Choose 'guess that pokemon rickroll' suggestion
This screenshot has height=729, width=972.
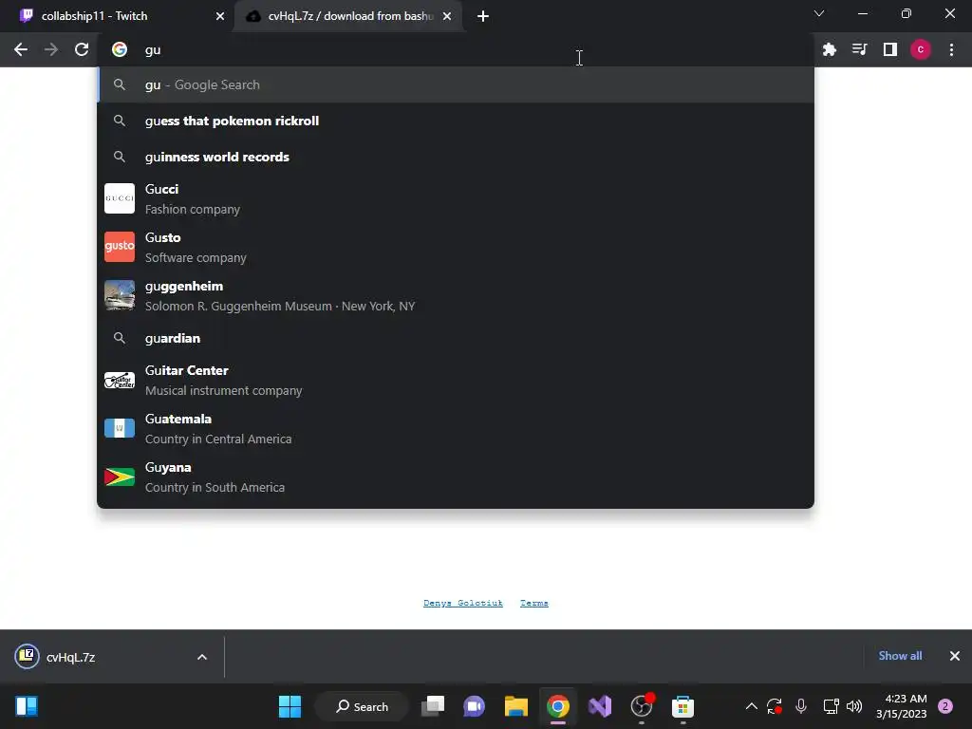click(456, 121)
